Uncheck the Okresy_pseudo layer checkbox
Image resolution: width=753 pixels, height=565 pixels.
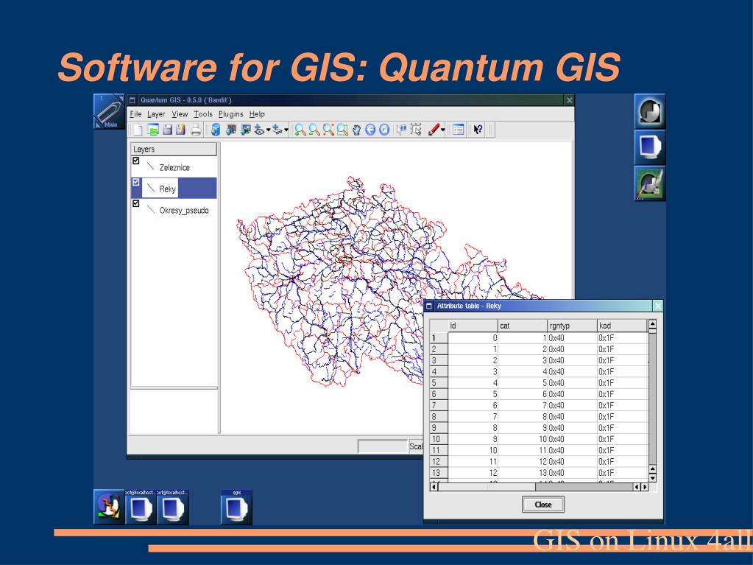pos(136,203)
